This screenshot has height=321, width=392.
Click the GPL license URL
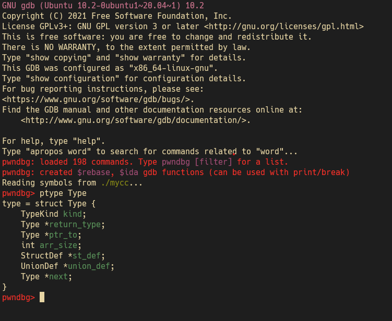point(284,27)
